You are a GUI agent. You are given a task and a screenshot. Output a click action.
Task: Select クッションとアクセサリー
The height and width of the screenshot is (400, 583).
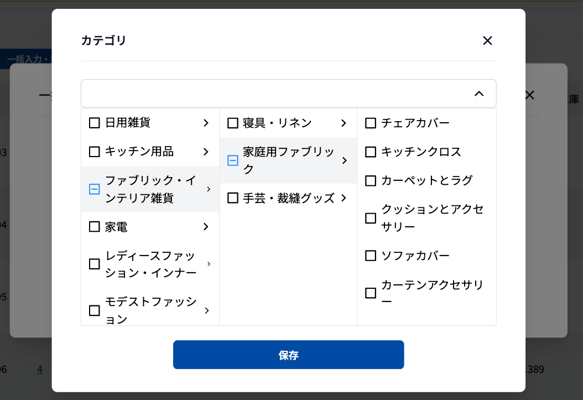pyautogui.click(x=370, y=218)
